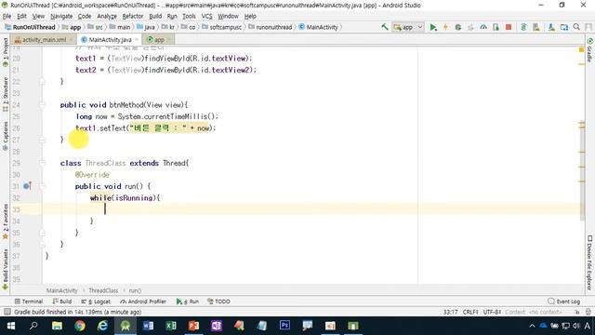Image resolution: width=595 pixels, height=335 pixels.
Task: Run the app with the green play icon
Action: pyautogui.click(x=433, y=27)
